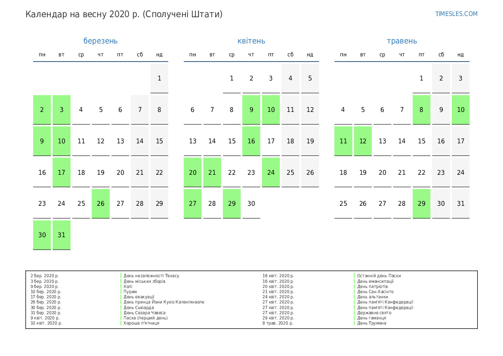Screen dimensions: 503x356
Task: Click 'Хороша п'ятниця' in the holiday list
Action: coord(141,323)
